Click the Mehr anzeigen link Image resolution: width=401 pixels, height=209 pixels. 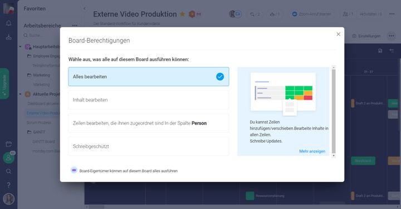[312, 151]
